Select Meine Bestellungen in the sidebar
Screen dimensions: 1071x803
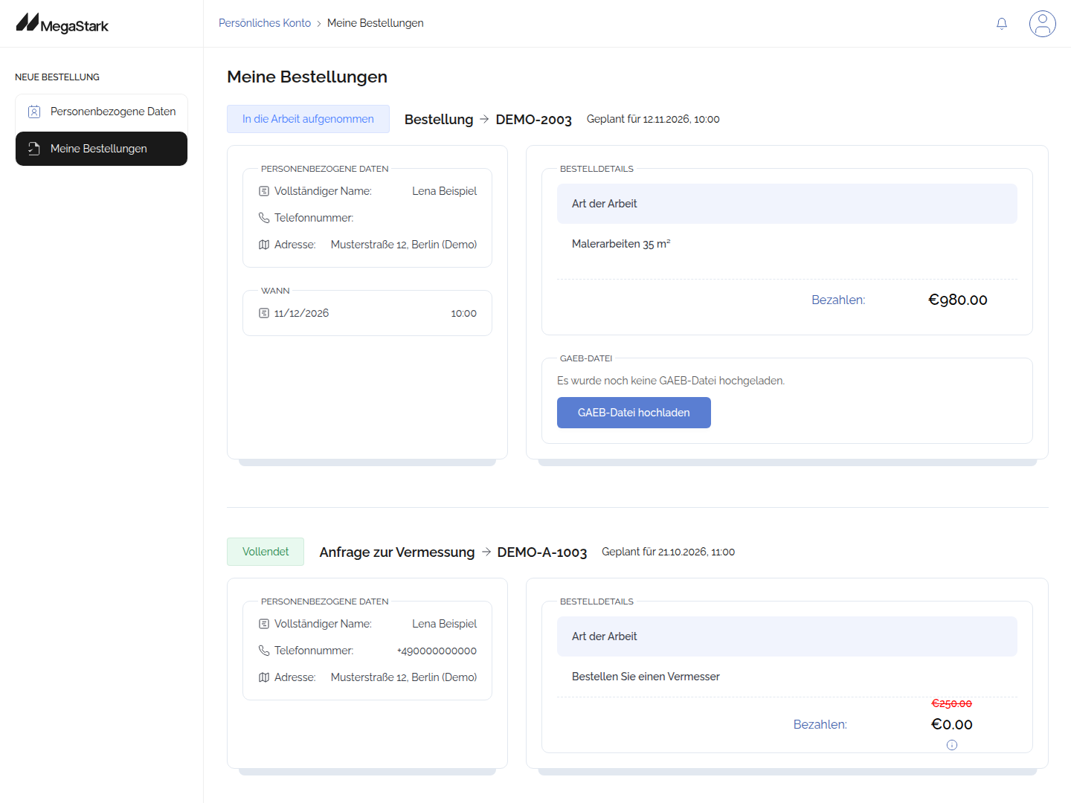101,149
